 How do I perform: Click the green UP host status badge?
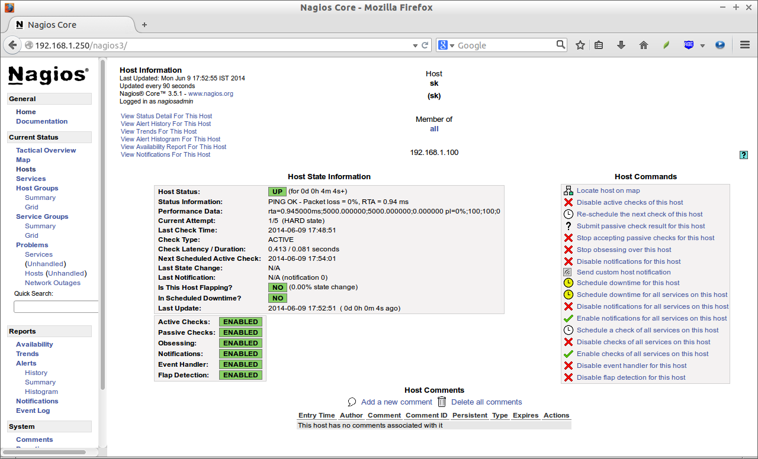coord(277,192)
